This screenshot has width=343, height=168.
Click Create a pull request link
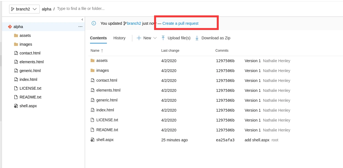tap(180, 23)
